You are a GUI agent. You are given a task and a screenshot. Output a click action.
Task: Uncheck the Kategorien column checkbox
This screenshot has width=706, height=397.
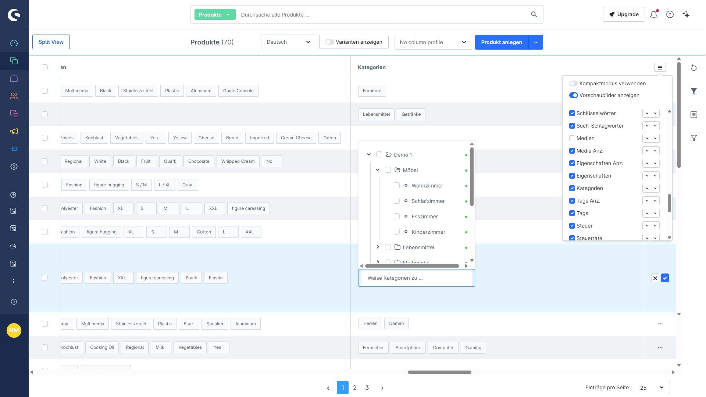(572, 188)
